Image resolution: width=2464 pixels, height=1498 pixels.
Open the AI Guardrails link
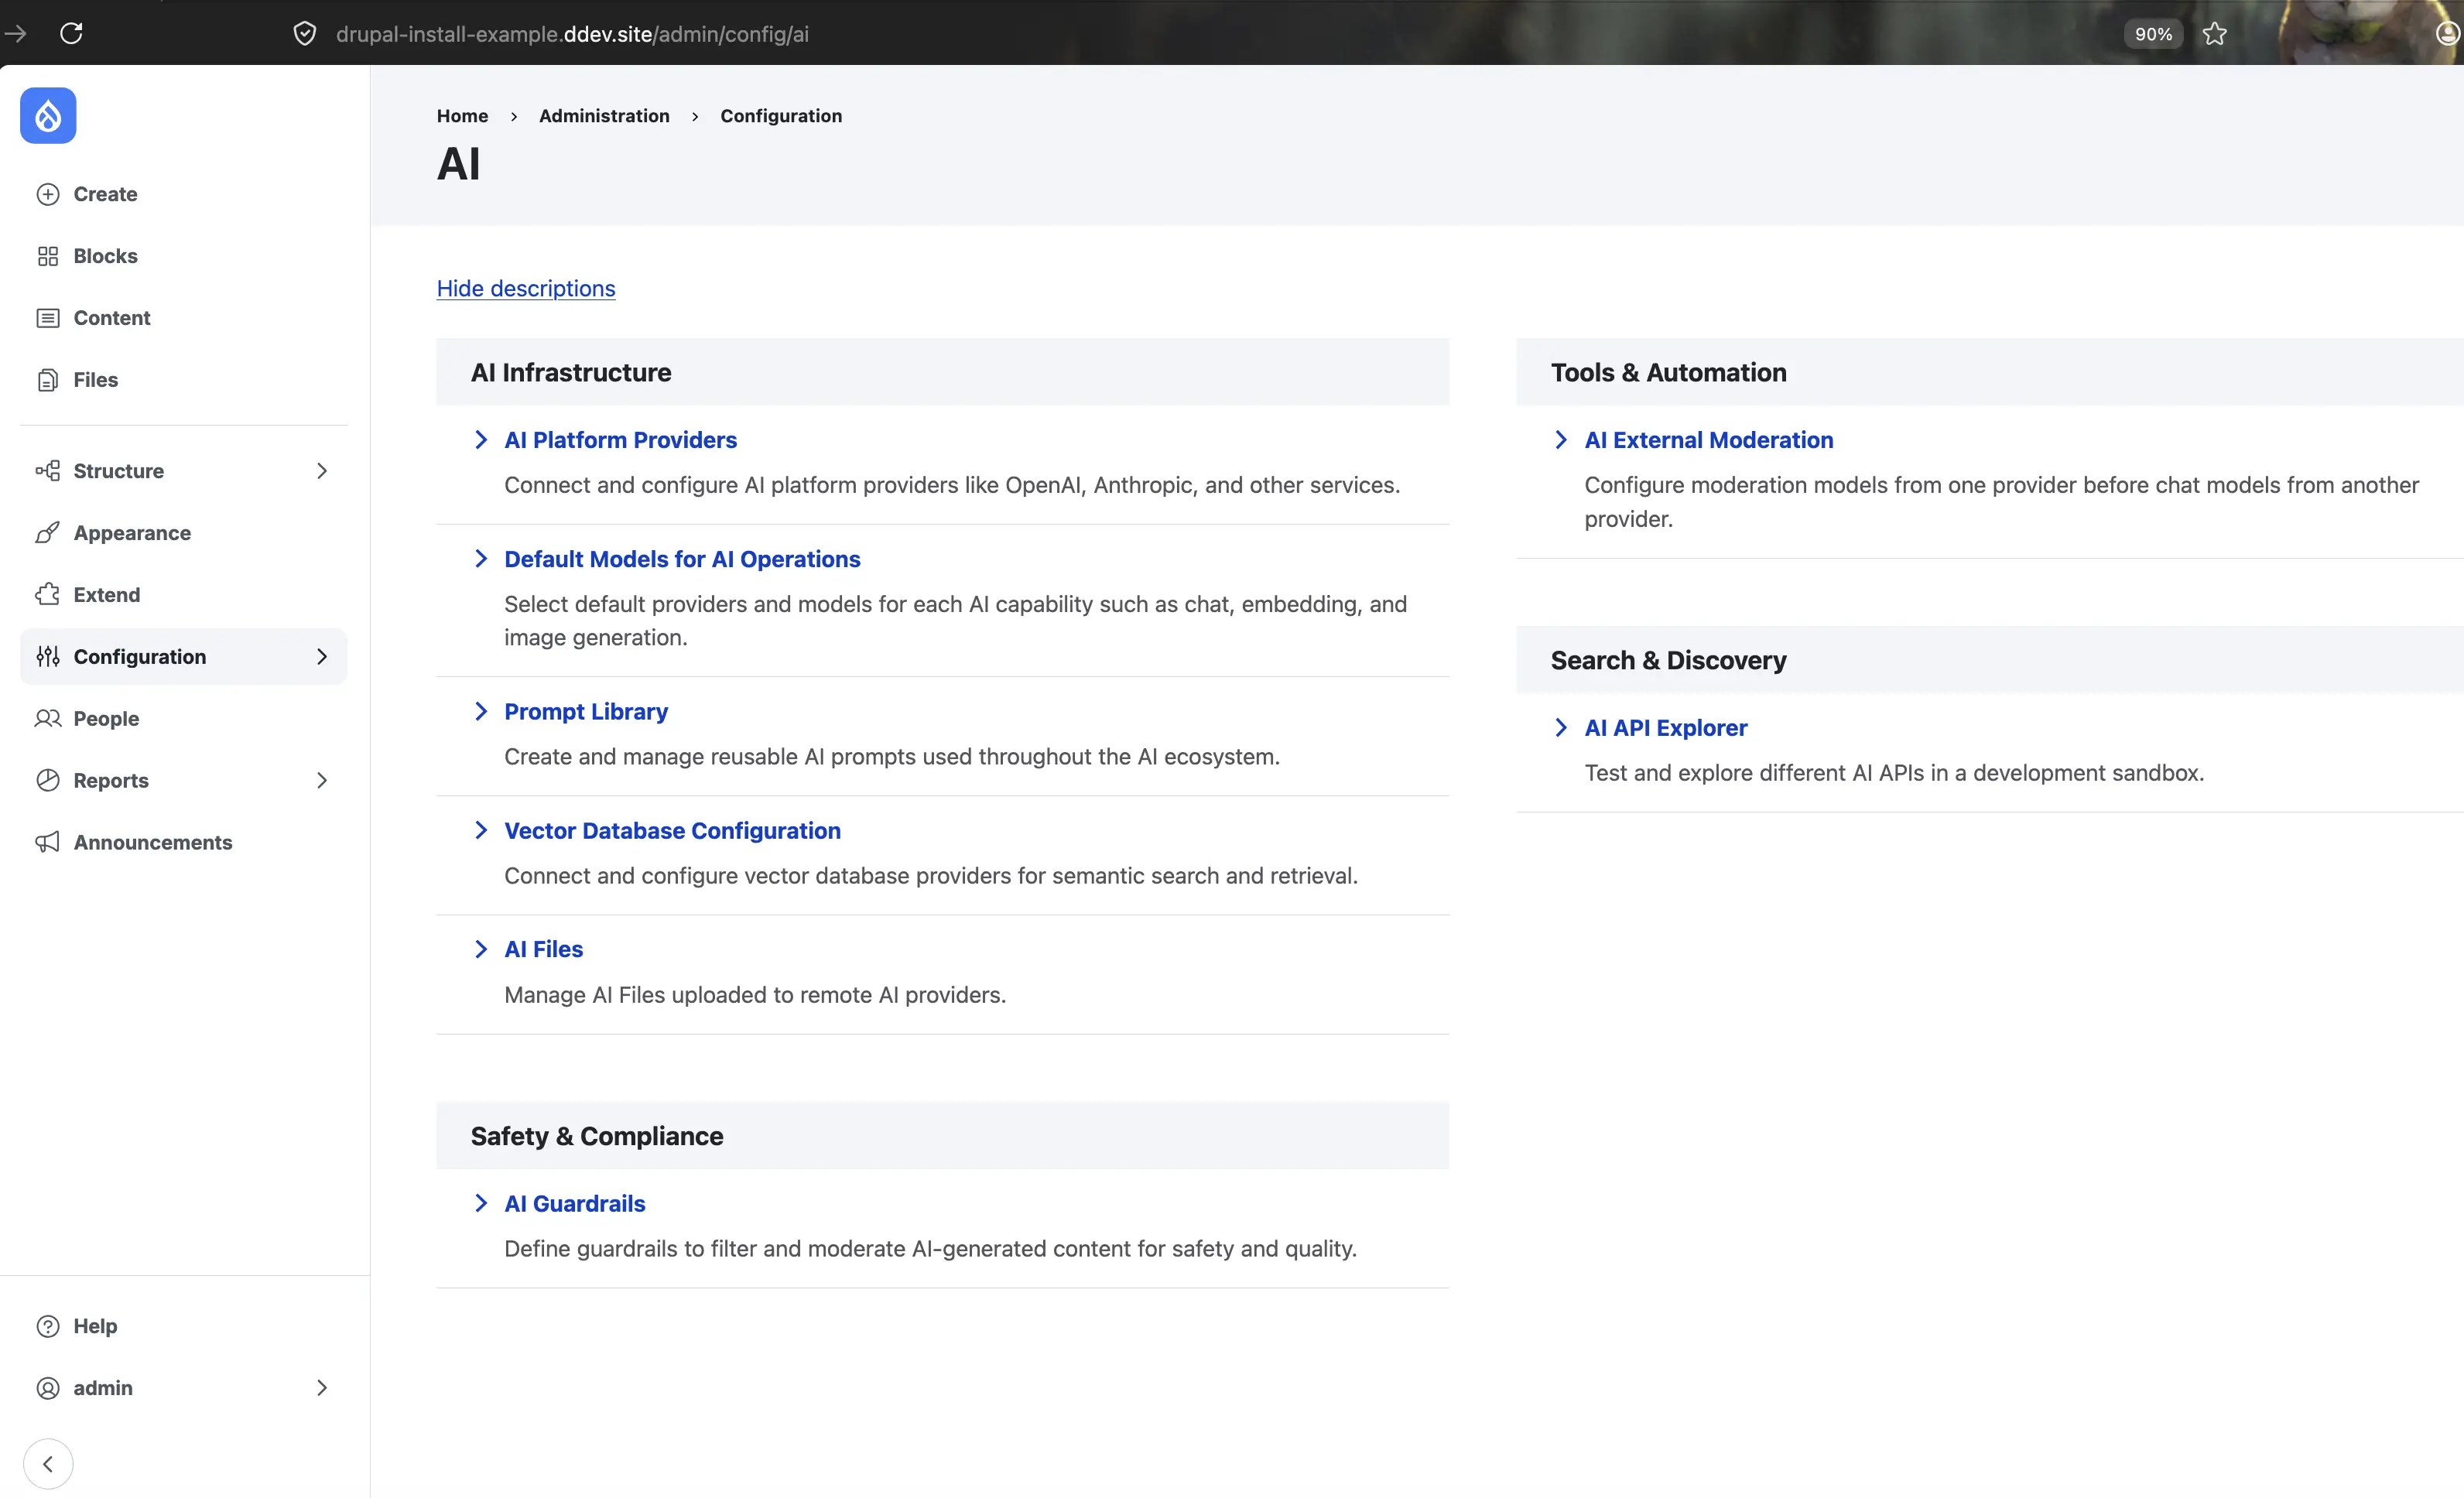click(575, 1203)
